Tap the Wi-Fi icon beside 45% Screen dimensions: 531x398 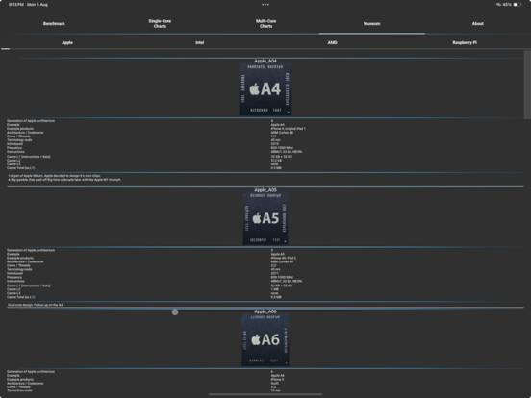pyautogui.click(x=498, y=5)
